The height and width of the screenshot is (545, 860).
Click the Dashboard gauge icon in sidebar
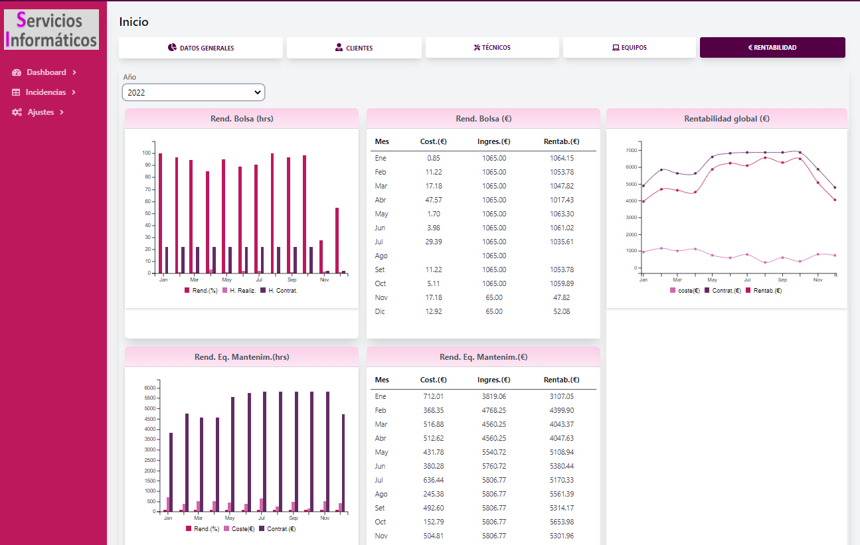pos(17,72)
